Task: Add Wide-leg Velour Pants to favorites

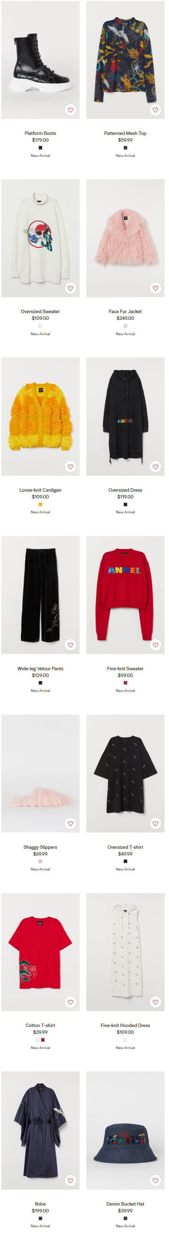Action: click(71, 645)
